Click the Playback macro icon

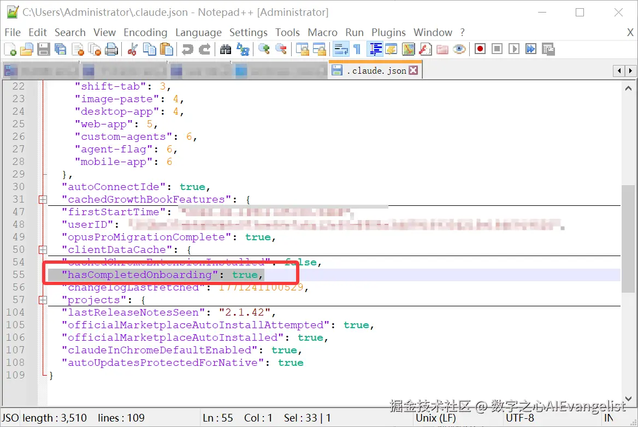point(514,49)
